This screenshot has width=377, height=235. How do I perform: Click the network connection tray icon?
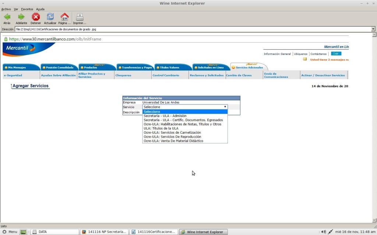coord(331,232)
